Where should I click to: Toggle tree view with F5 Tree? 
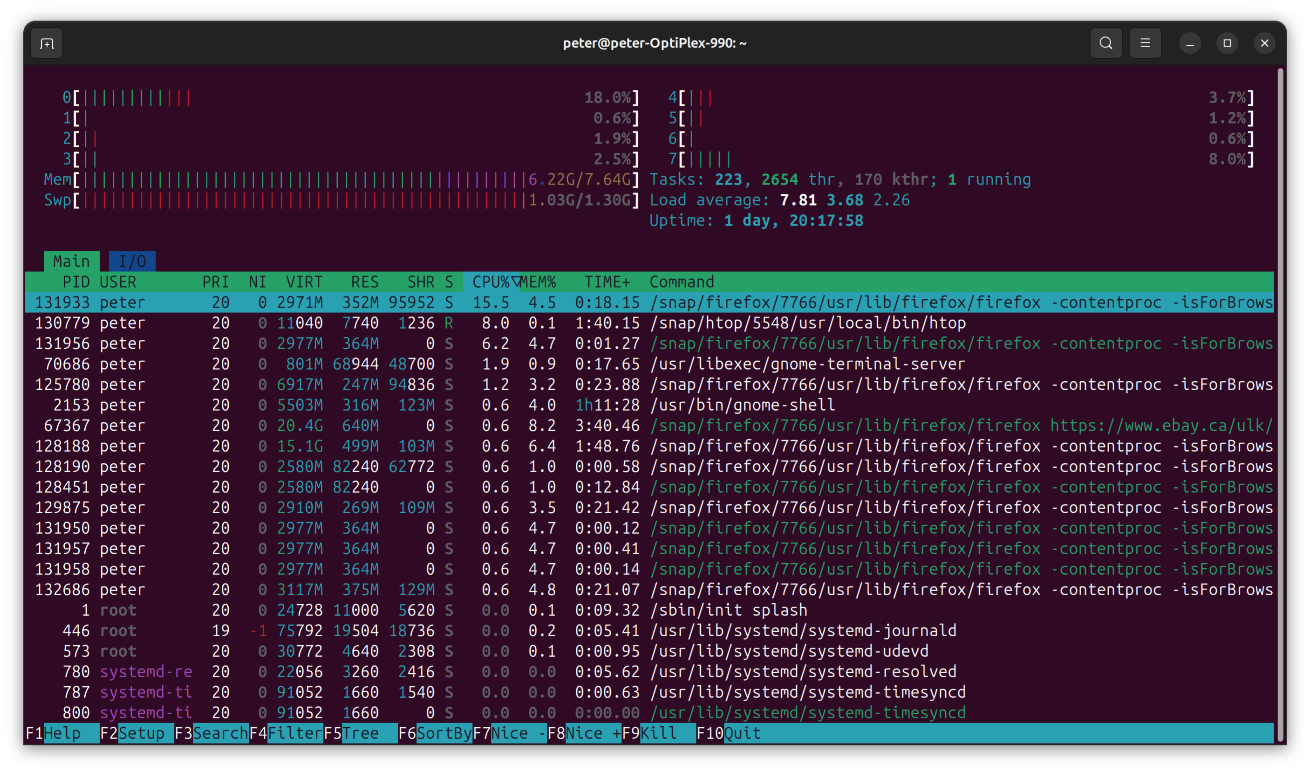point(360,734)
